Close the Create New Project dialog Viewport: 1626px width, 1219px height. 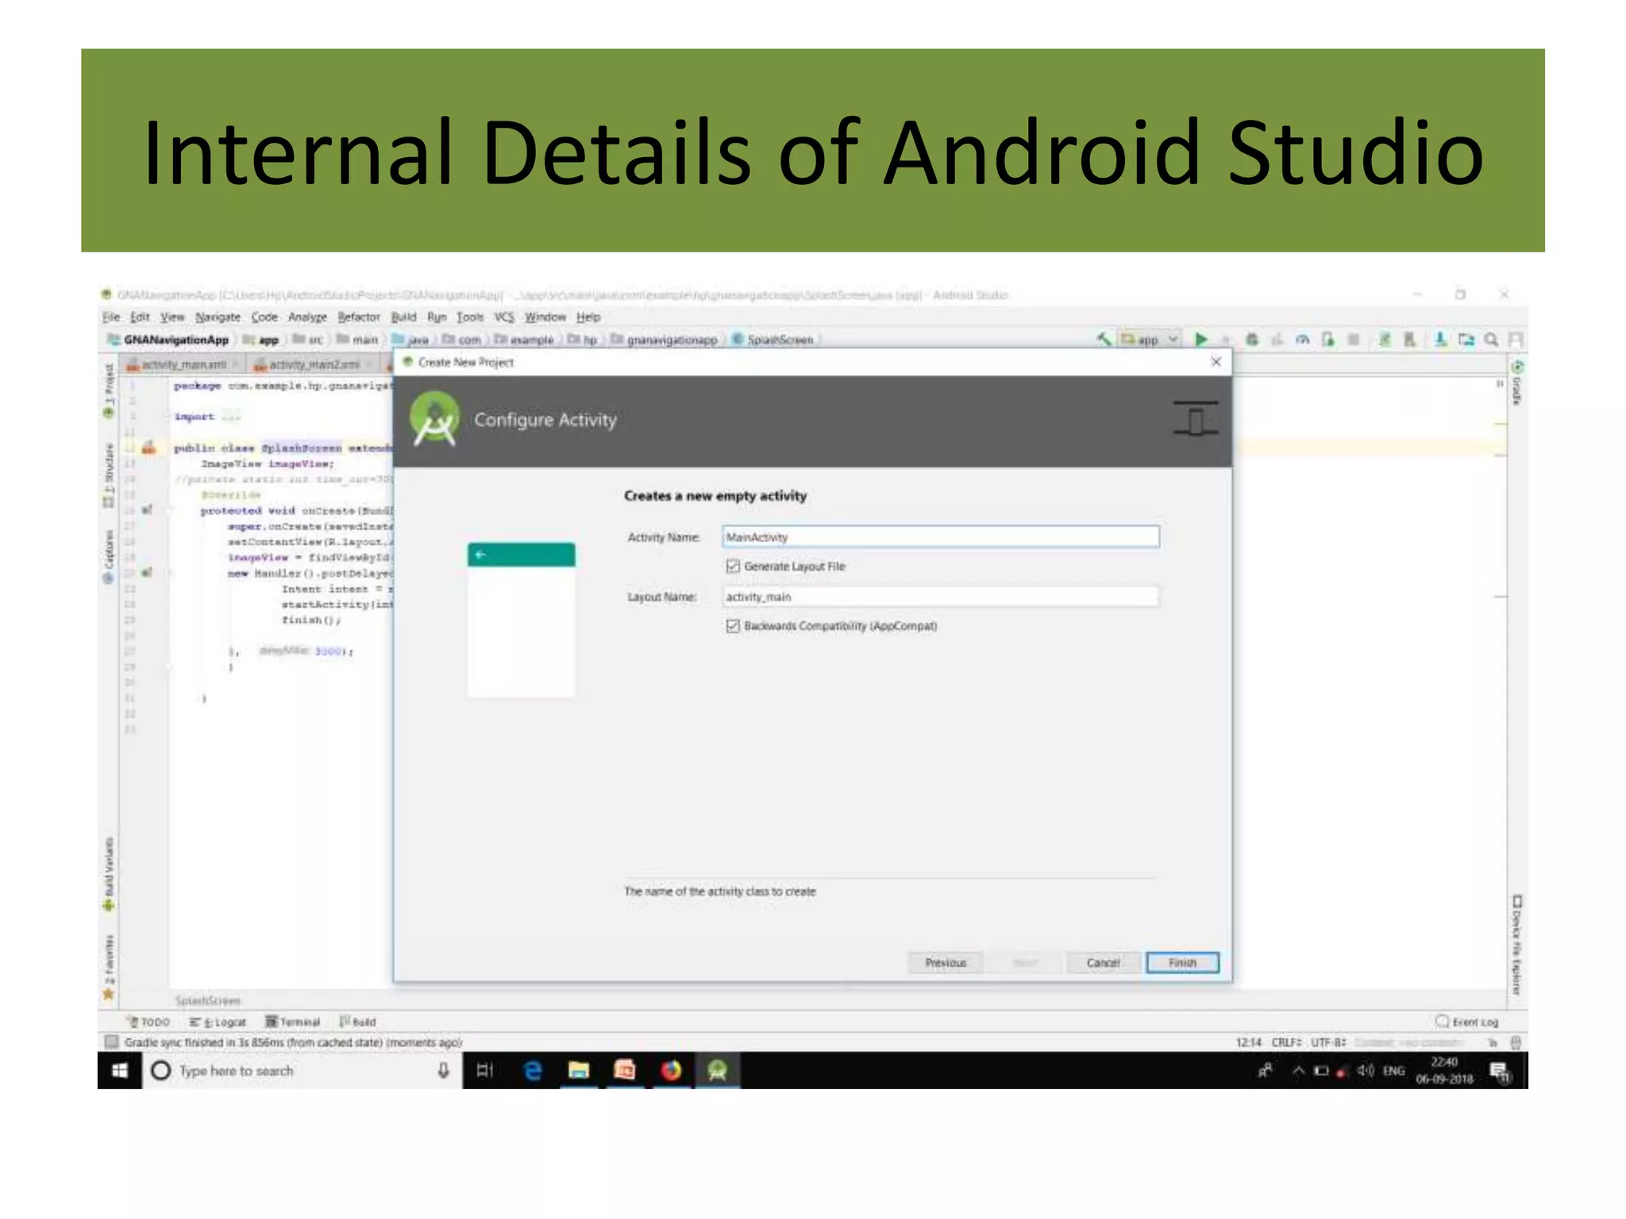click(1216, 362)
